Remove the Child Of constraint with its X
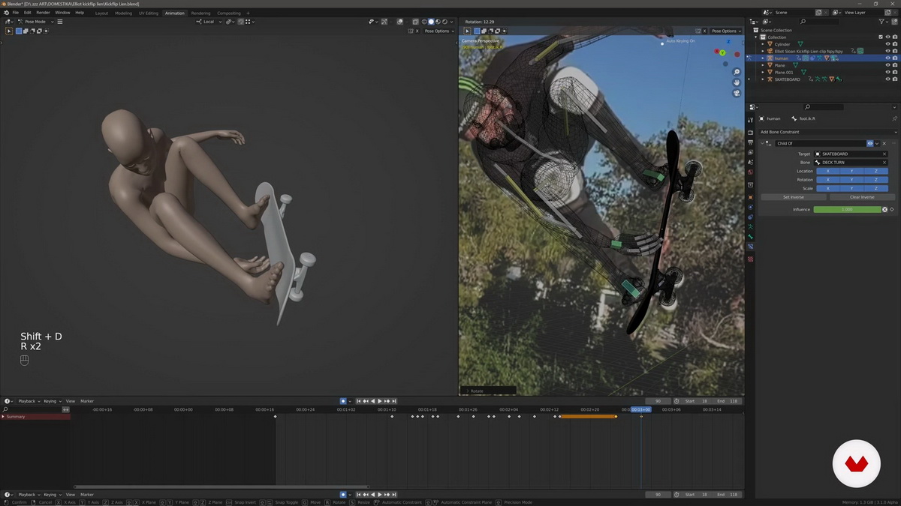The height and width of the screenshot is (506, 901). [x=884, y=143]
